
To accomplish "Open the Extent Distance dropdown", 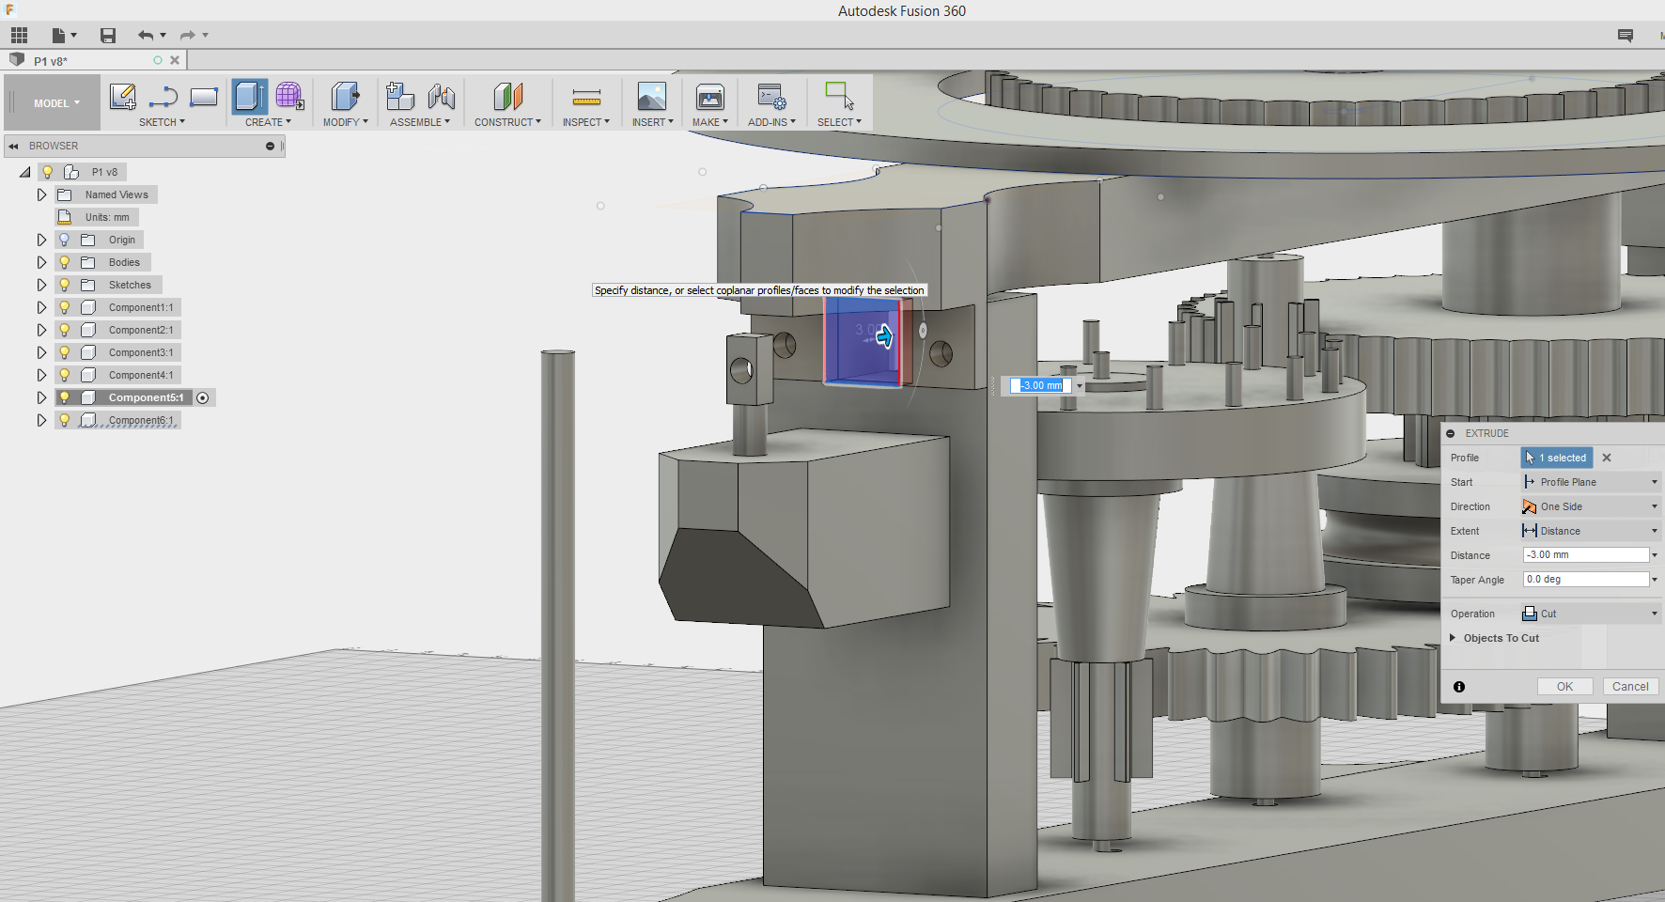I will [x=1590, y=531].
